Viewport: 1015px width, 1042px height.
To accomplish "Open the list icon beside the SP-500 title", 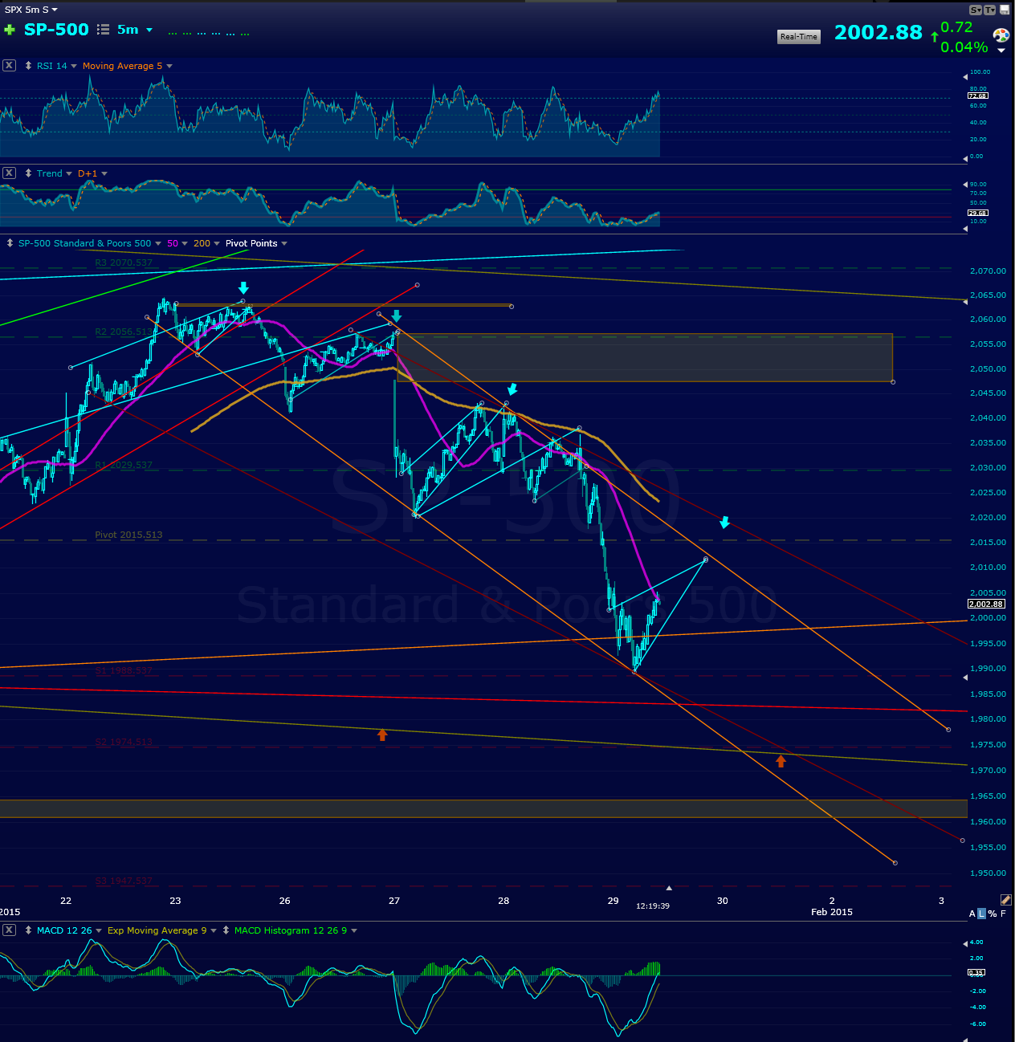I will [x=103, y=30].
